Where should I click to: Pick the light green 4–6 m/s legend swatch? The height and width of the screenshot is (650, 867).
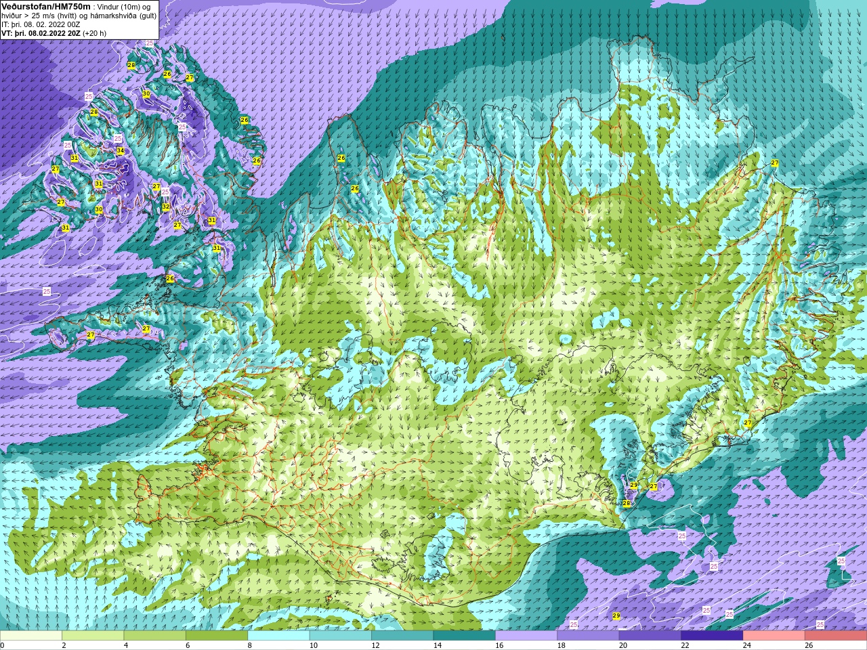click(x=154, y=636)
